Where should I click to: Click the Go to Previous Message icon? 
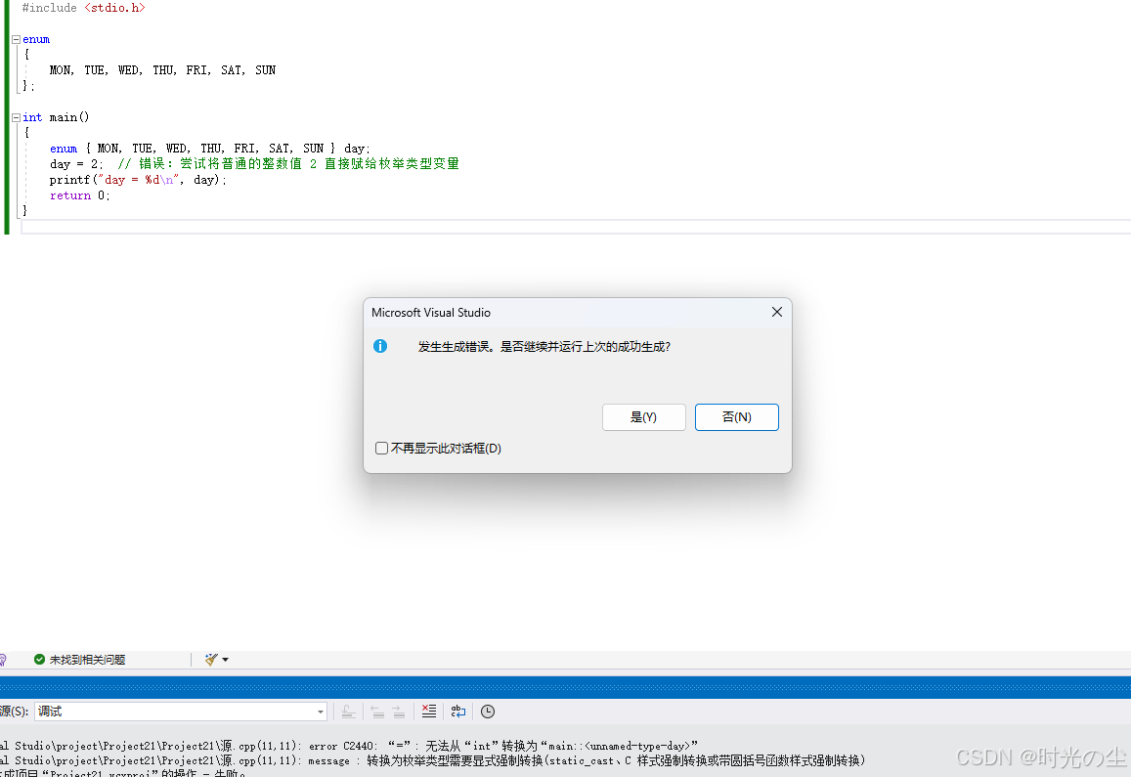click(376, 712)
